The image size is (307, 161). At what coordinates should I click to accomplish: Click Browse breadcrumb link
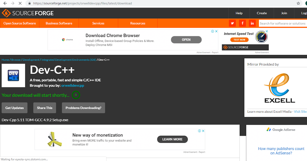coord(16,60)
